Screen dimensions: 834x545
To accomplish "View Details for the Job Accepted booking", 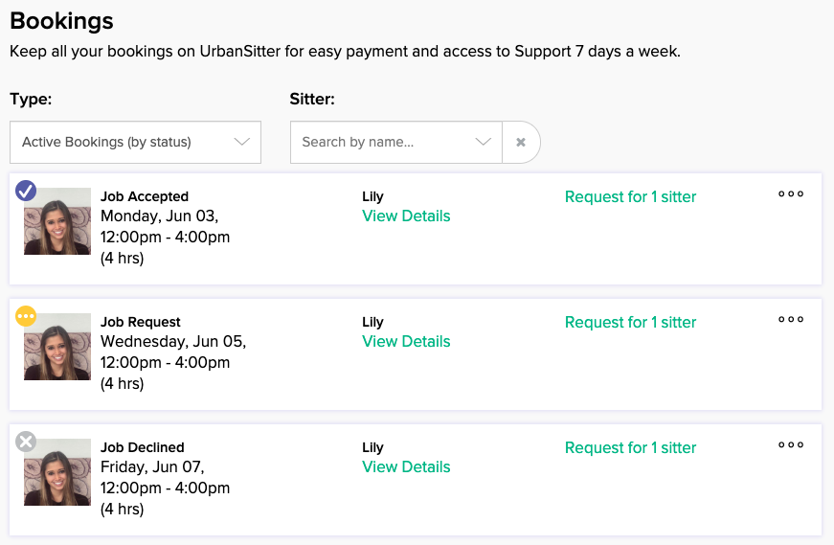I will 406,216.
